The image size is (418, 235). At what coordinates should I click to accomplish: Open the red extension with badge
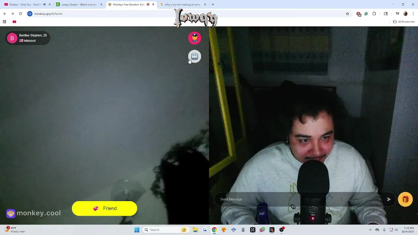(359, 14)
